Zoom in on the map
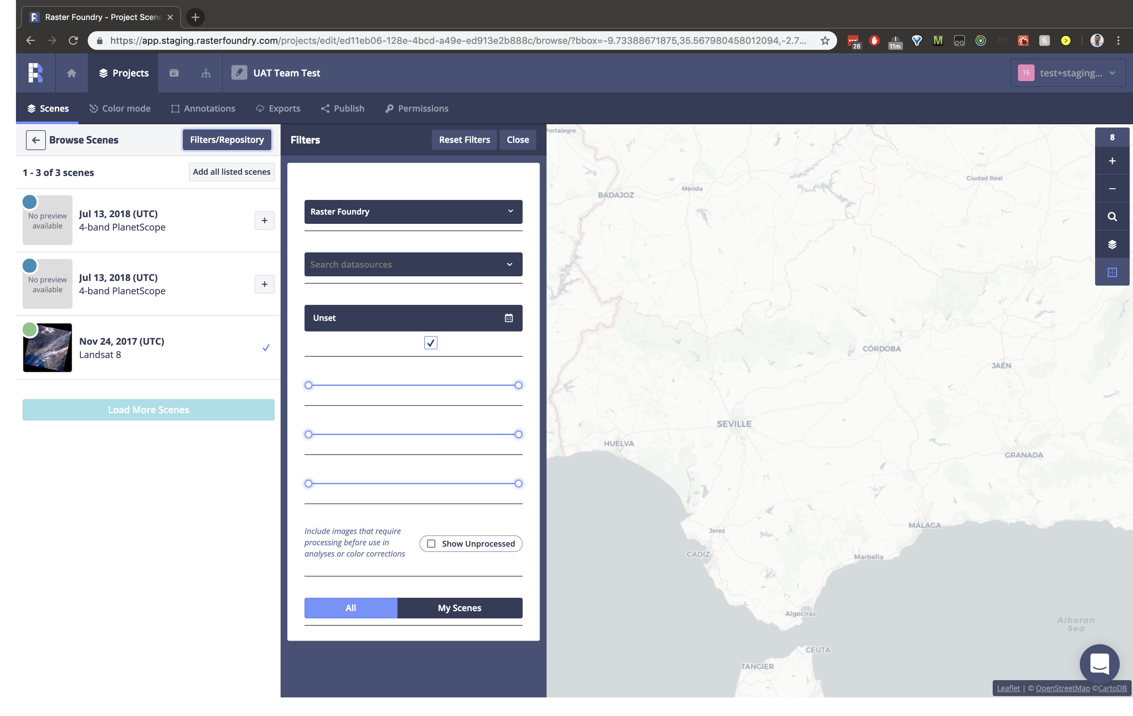The image size is (1133, 716). point(1112,161)
